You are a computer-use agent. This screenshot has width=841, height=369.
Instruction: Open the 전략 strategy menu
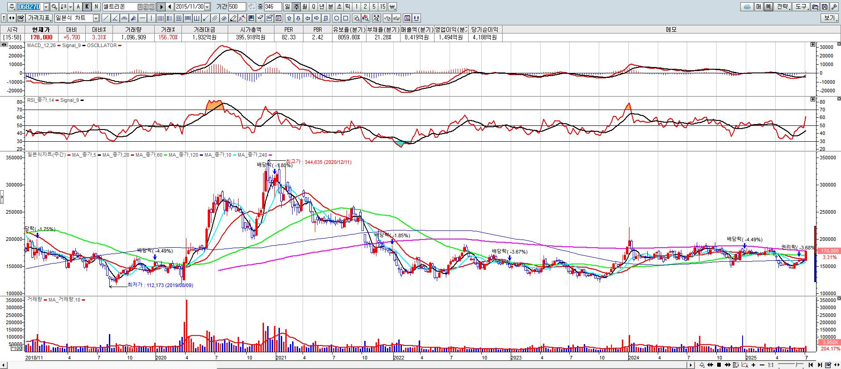[x=782, y=7]
